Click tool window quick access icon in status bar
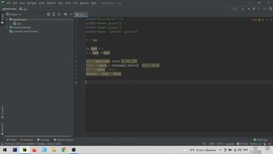 [x=2, y=144]
